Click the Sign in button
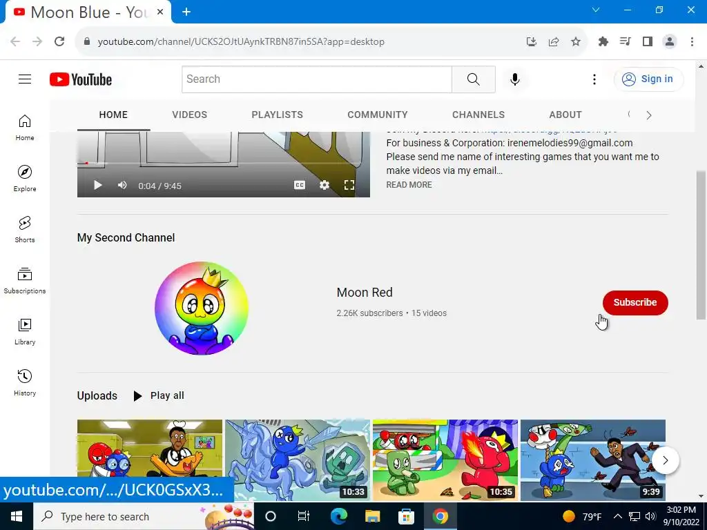This screenshot has width=707, height=530. pyautogui.click(x=648, y=79)
